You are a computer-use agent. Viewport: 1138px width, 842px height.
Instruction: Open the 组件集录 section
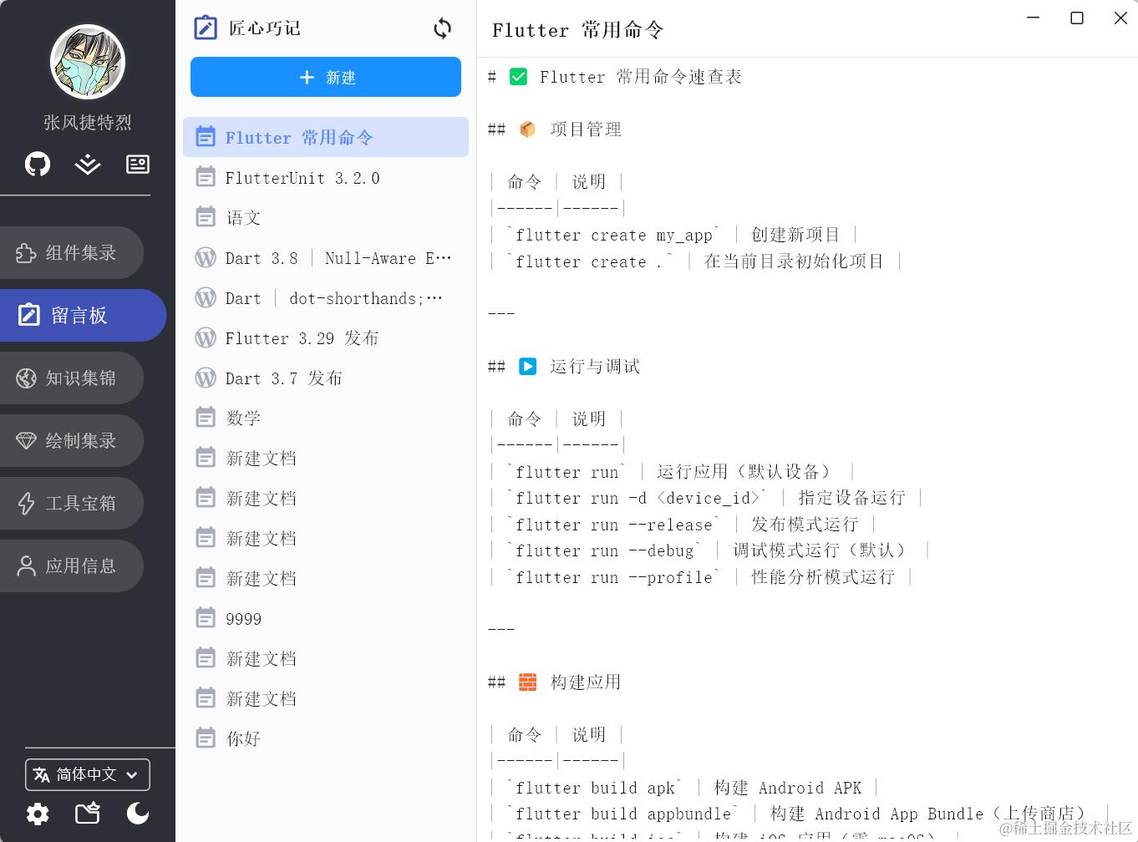[x=72, y=252]
